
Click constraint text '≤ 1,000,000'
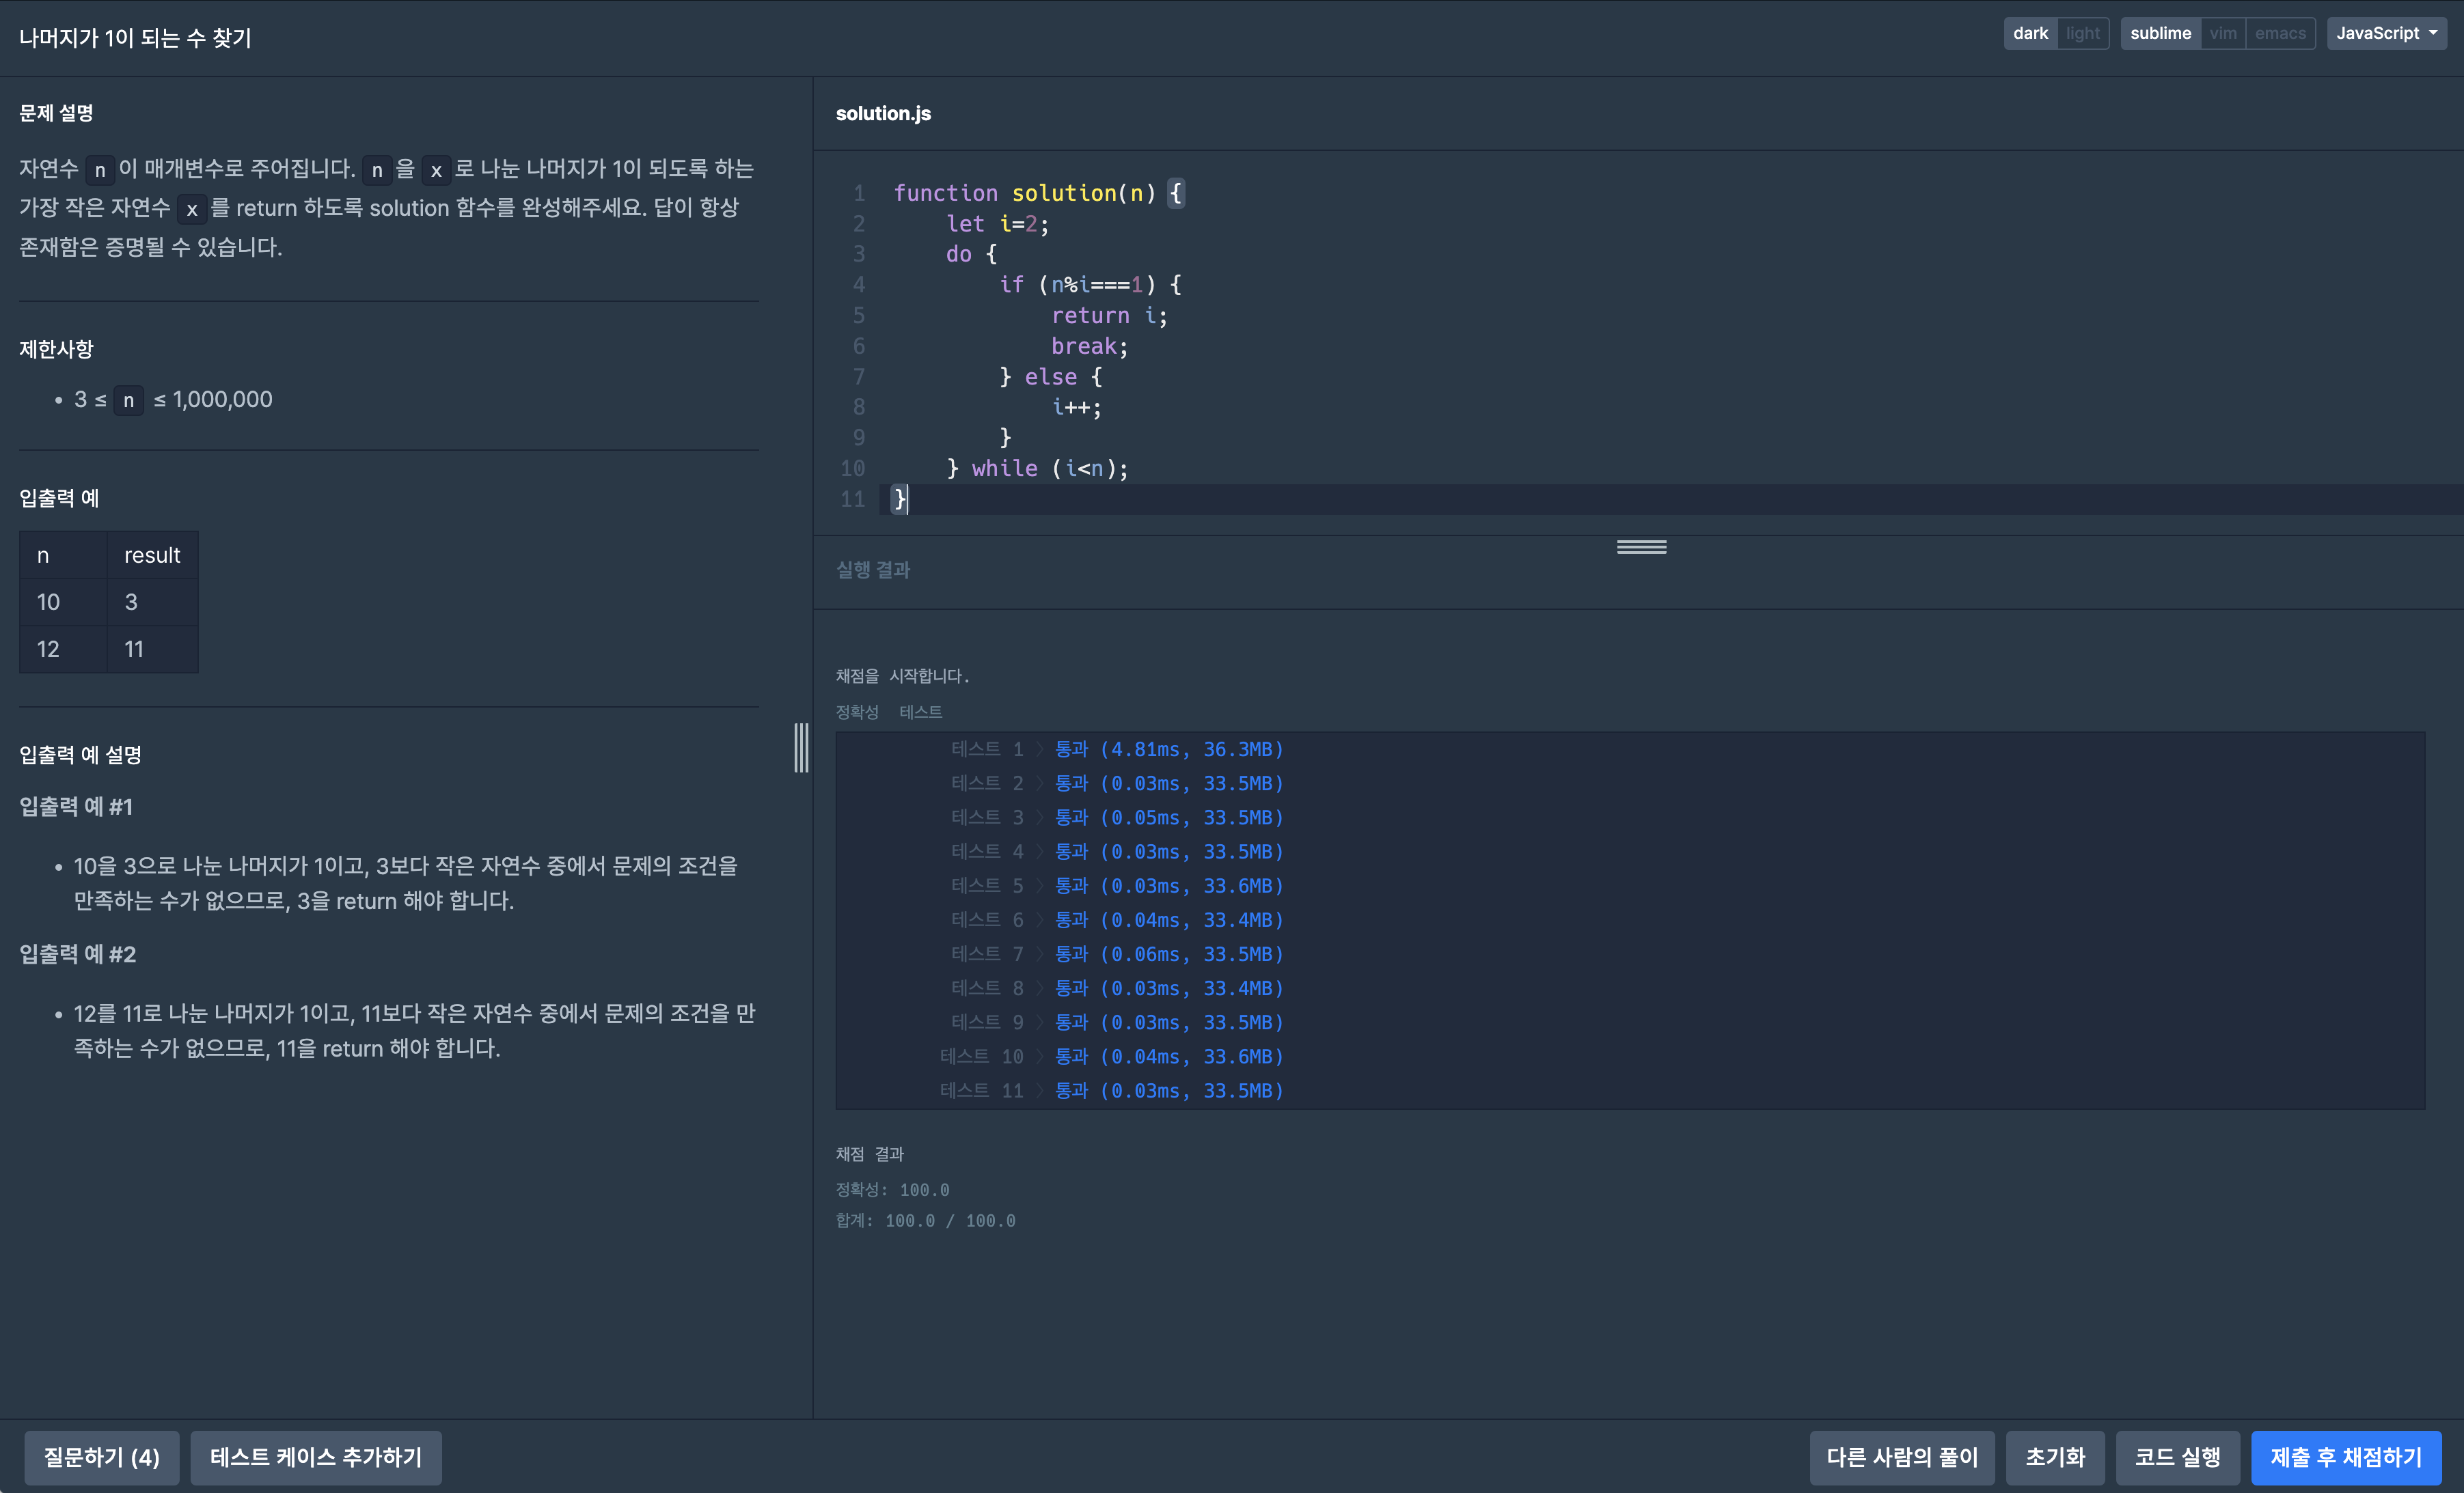click(212, 400)
